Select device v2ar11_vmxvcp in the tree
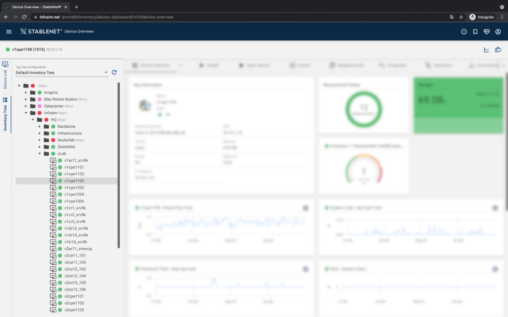 coord(78,249)
